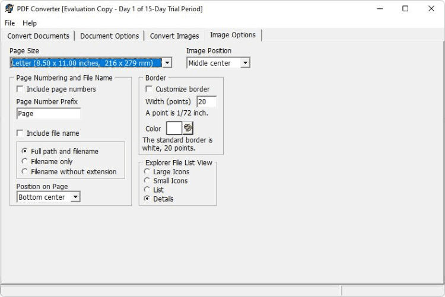Close the PDF Converter window

tap(431, 9)
